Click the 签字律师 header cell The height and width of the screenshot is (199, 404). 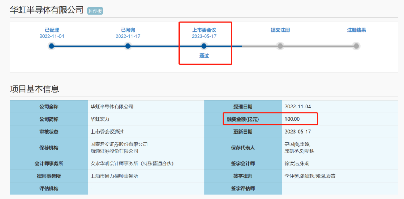point(243,176)
